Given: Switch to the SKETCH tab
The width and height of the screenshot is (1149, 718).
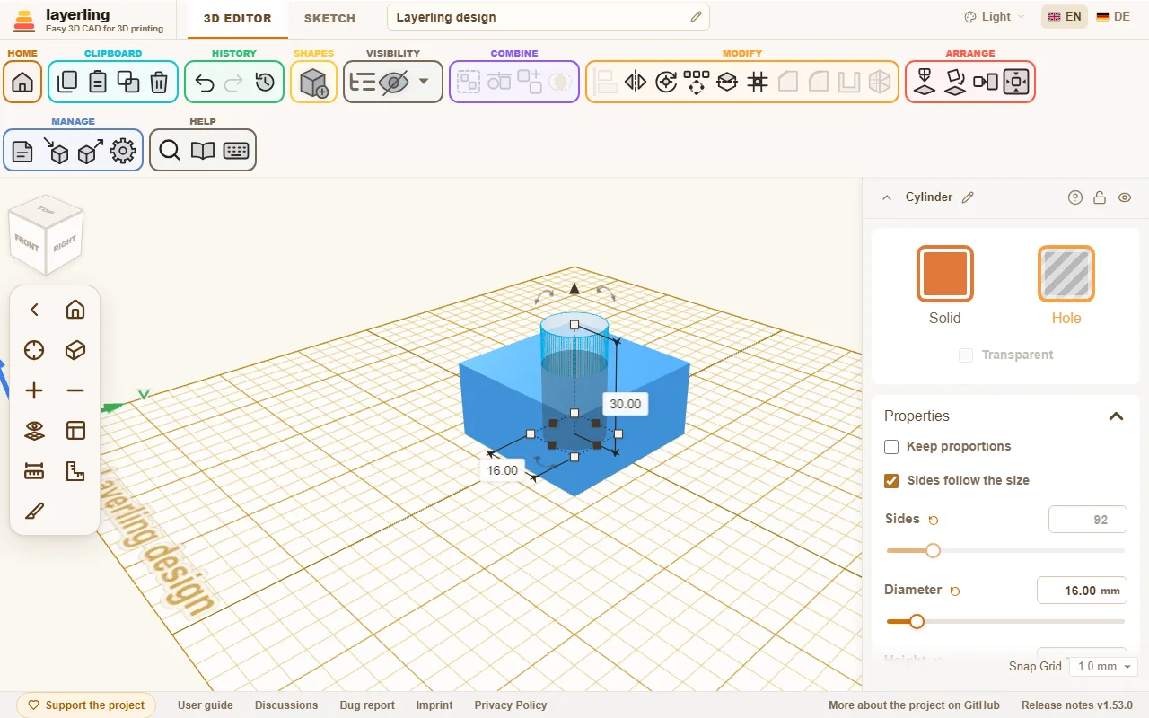Looking at the screenshot, I should pyautogui.click(x=329, y=18).
